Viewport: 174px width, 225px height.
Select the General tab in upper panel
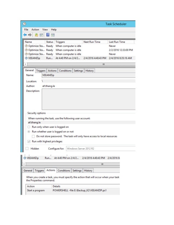pos(29,70)
